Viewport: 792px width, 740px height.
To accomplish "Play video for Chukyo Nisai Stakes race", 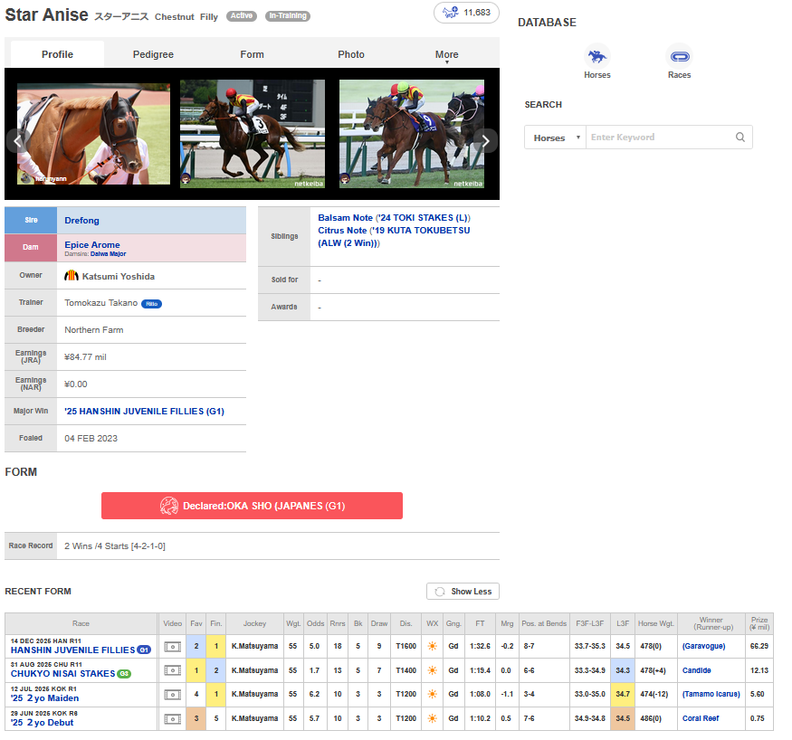I will 172,670.
